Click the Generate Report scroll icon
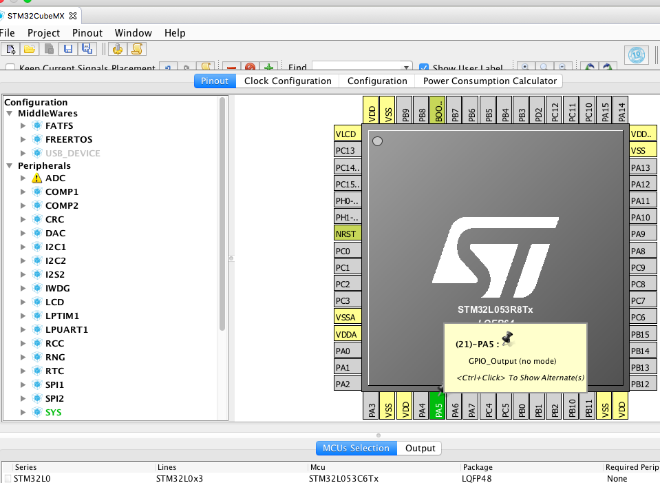 [136, 49]
